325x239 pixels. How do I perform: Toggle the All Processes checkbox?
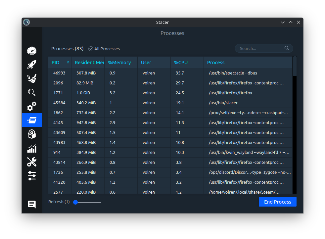coord(91,49)
